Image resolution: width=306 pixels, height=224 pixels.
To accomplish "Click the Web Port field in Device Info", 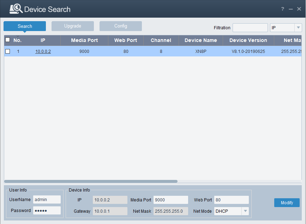I will click(x=231, y=200).
